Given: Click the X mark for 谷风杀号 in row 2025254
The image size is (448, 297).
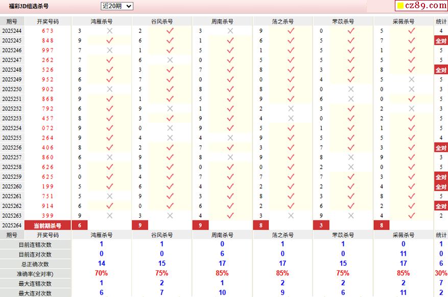Looking at the screenshot, I should point(170,128).
